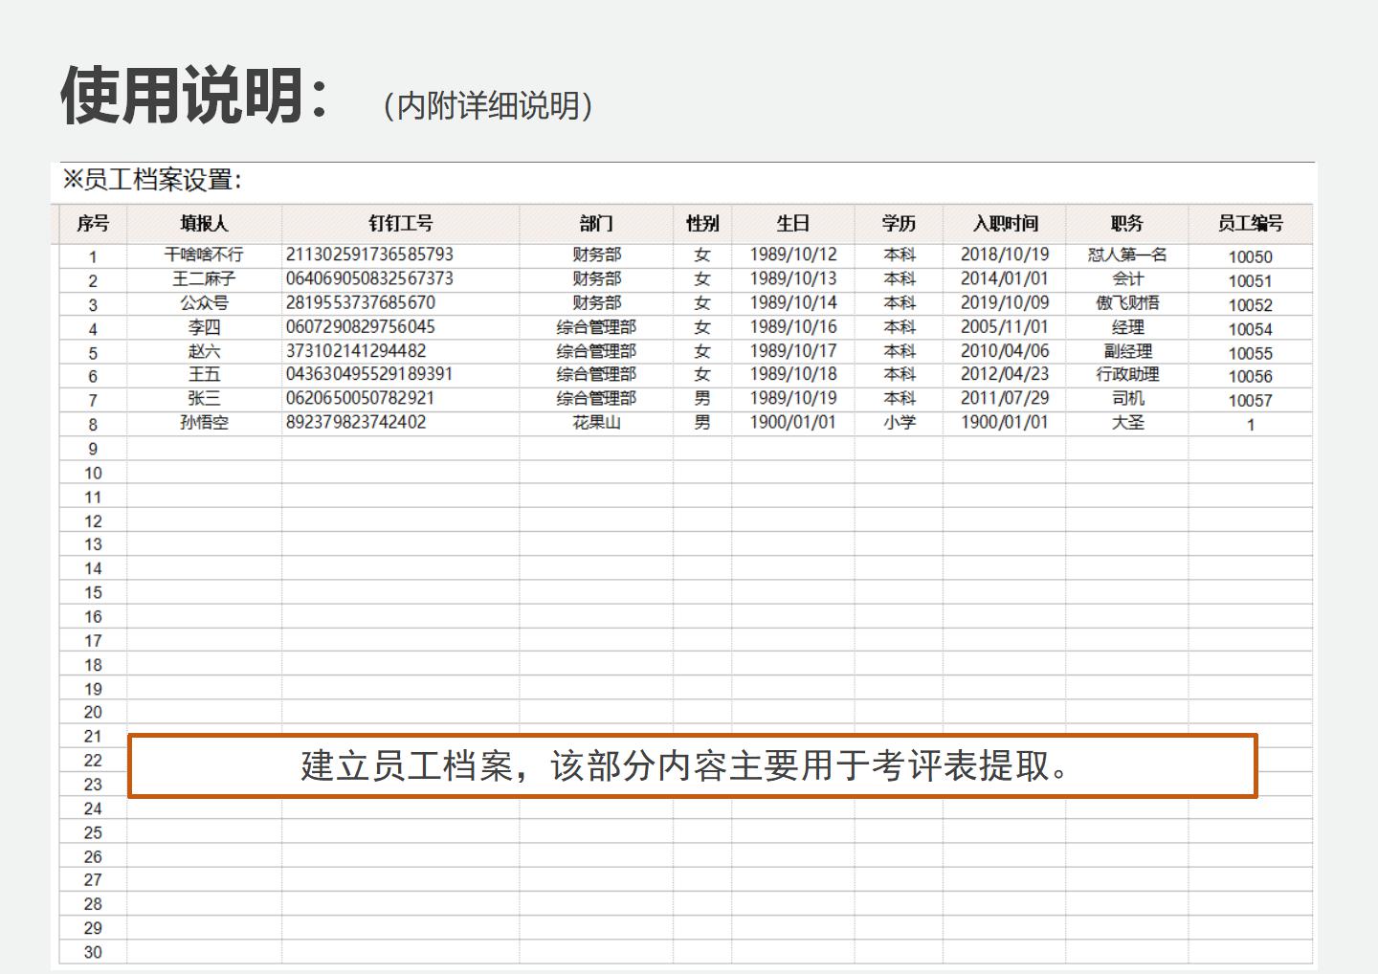Click education cell 小学
The image size is (1378, 974).
click(x=899, y=422)
